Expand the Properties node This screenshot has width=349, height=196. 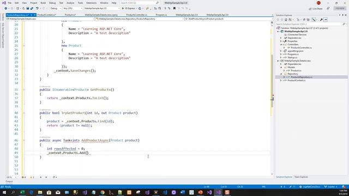[x=281, y=41]
